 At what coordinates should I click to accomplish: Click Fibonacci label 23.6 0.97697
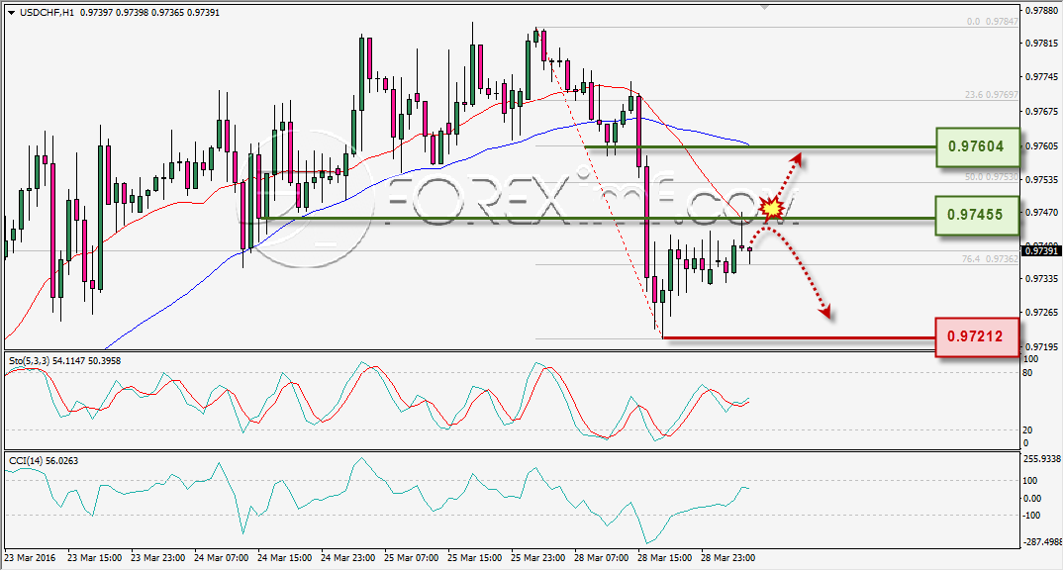[x=991, y=95]
